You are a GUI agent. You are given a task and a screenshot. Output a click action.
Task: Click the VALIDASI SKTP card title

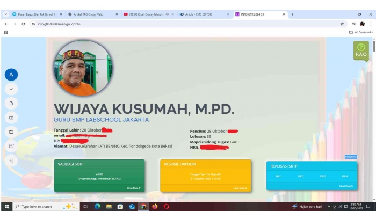(x=70, y=164)
